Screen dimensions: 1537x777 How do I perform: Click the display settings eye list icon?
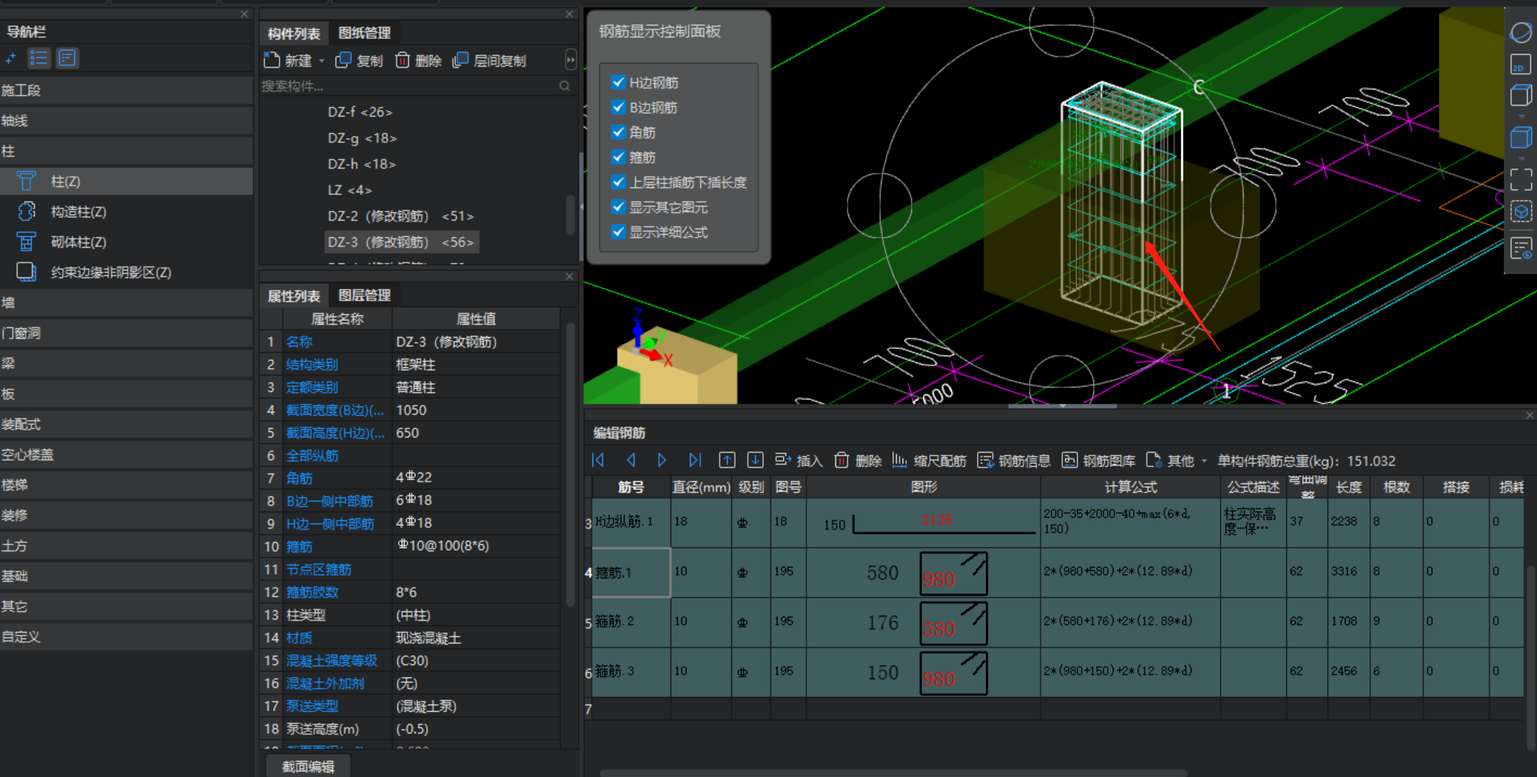click(1520, 249)
